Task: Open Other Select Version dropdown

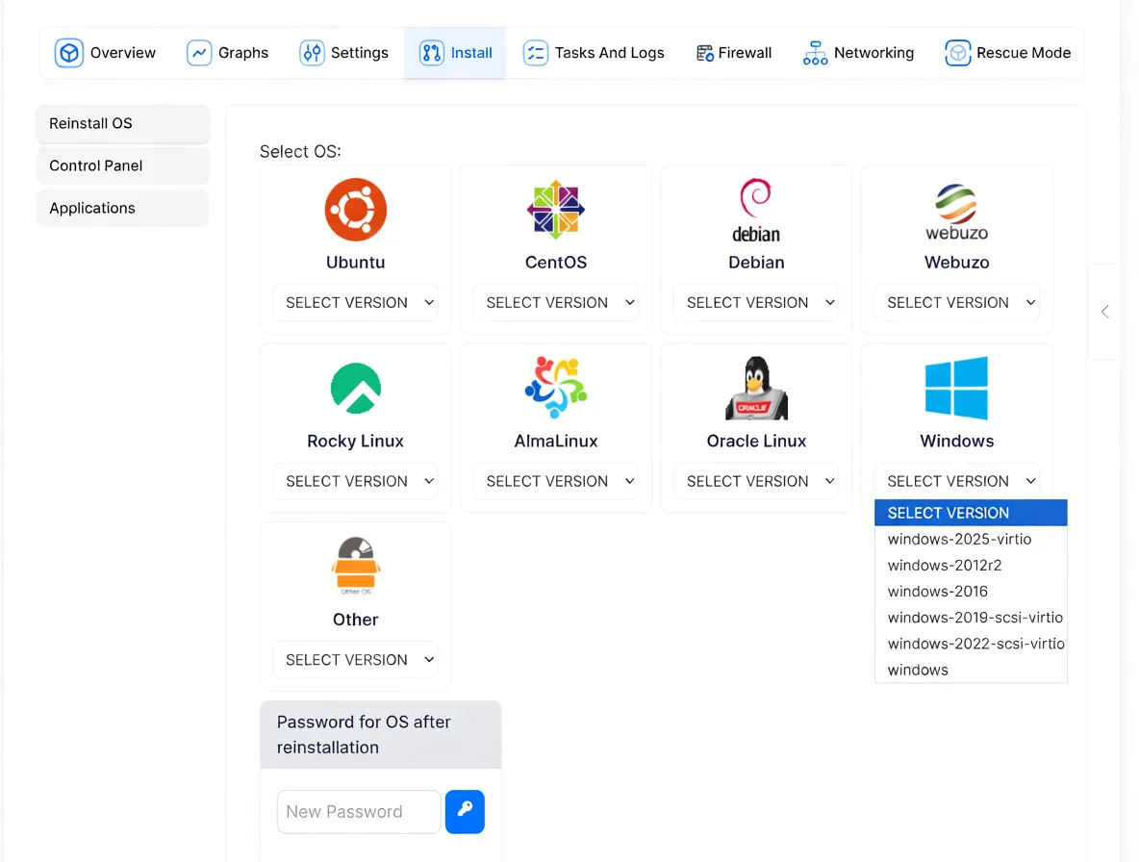Action: click(355, 659)
